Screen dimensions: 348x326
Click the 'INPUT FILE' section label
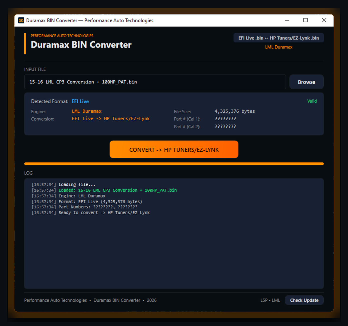pos(35,69)
